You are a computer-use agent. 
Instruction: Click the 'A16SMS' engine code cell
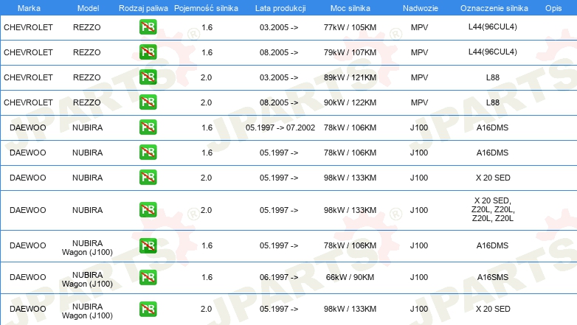[x=493, y=277]
